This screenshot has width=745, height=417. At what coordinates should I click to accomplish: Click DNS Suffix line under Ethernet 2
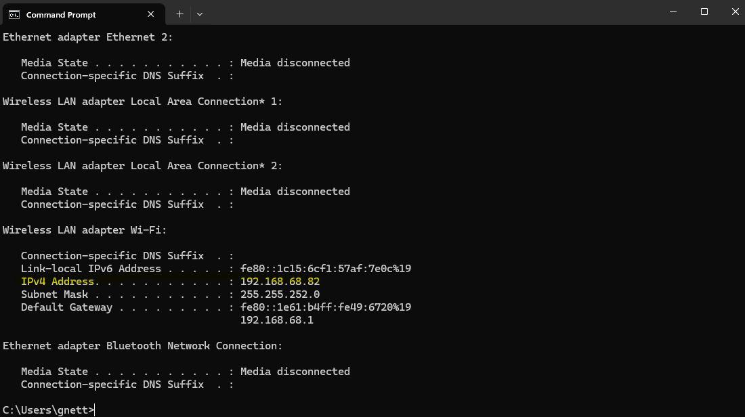click(x=127, y=76)
